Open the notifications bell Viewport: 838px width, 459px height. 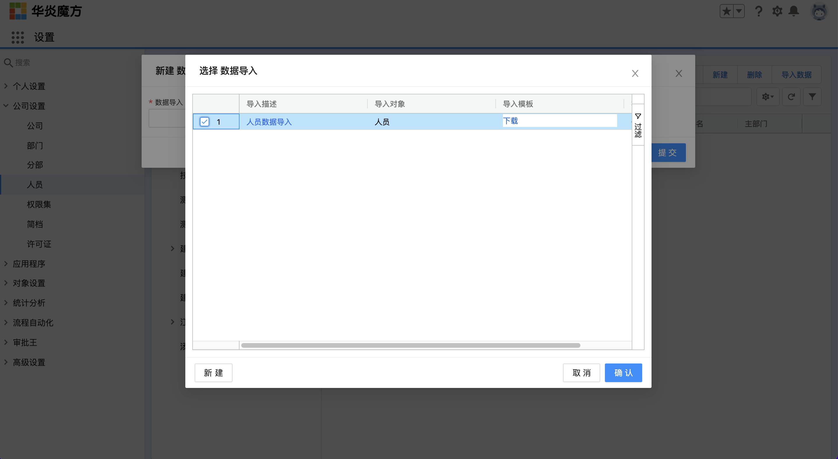coord(794,11)
